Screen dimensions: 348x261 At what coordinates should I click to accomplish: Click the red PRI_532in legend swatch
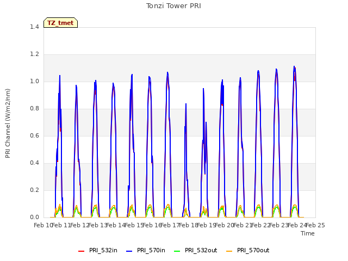[x=81, y=251]
